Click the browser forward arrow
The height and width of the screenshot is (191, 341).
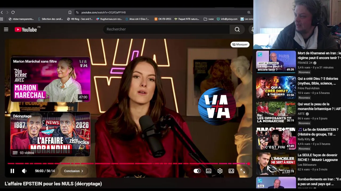(x=7, y=12)
